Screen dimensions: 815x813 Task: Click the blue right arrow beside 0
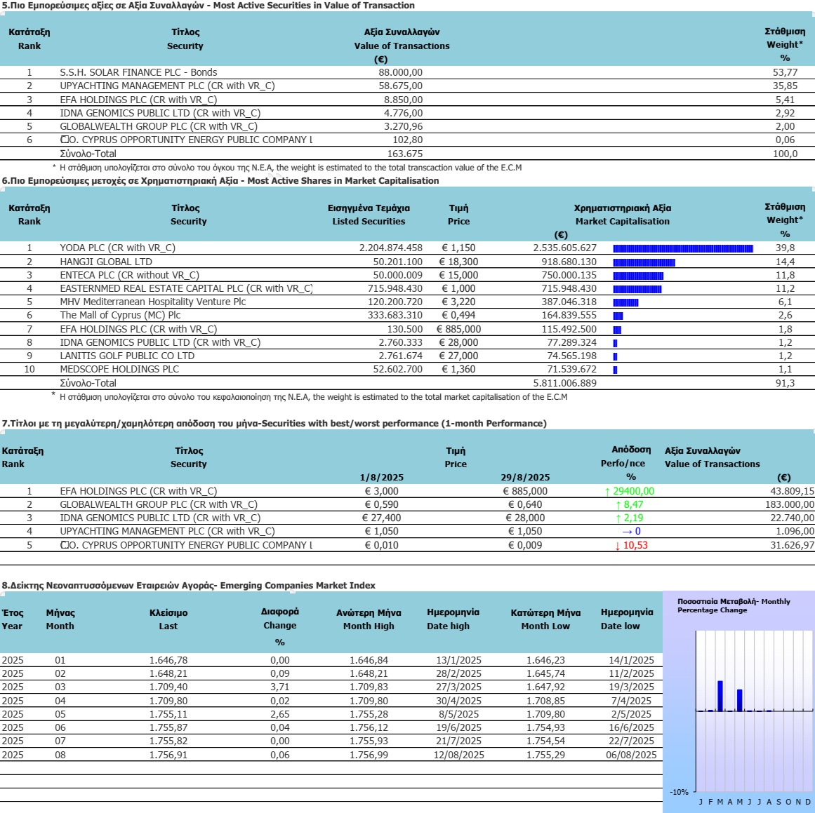[x=628, y=532]
